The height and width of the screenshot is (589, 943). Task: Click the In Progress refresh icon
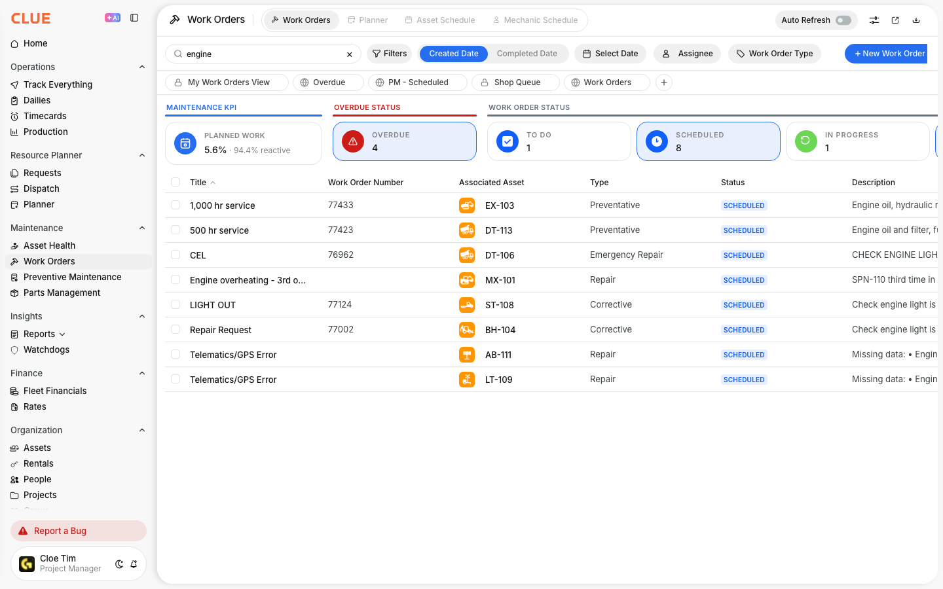tap(806, 141)
